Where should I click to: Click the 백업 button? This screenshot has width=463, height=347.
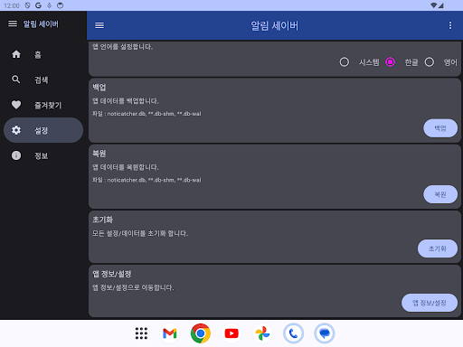[x=440, y=128]
